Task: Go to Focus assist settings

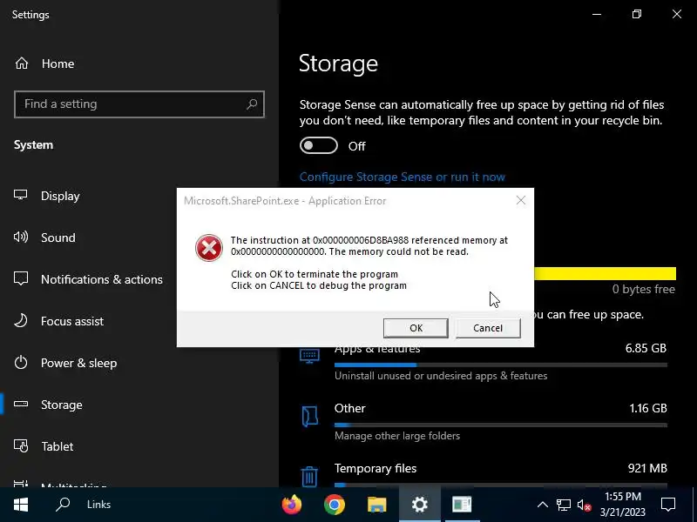Action: (x=72, y=321)
